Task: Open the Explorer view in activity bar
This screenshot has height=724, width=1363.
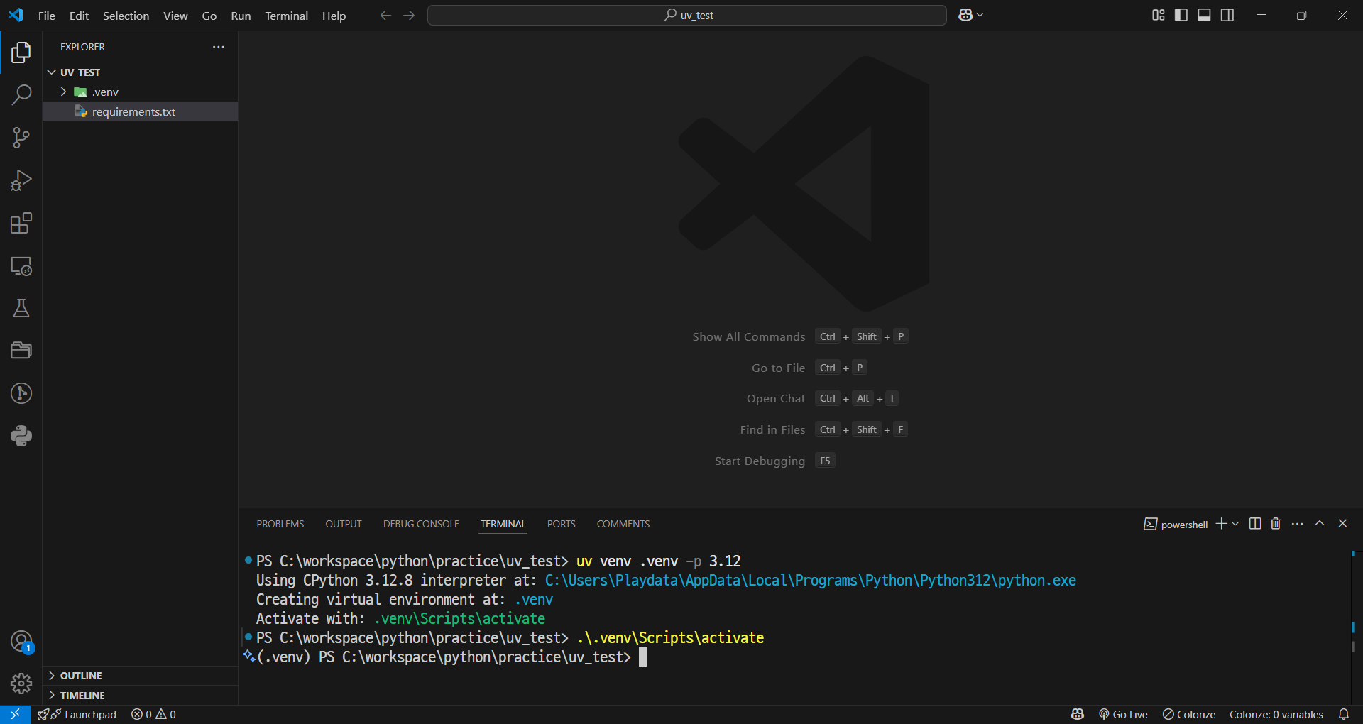Action: point(21,53)
